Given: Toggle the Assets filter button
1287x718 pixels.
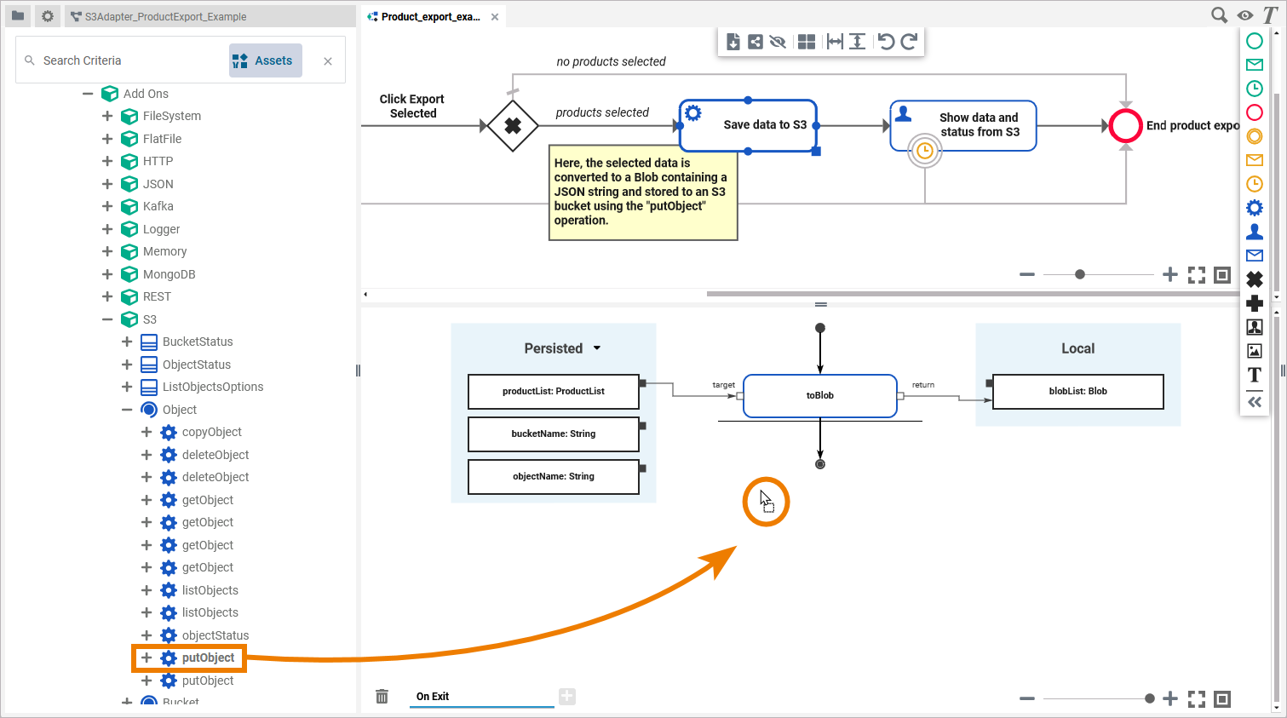Looking at the screenshot, I should pos(265,60).
